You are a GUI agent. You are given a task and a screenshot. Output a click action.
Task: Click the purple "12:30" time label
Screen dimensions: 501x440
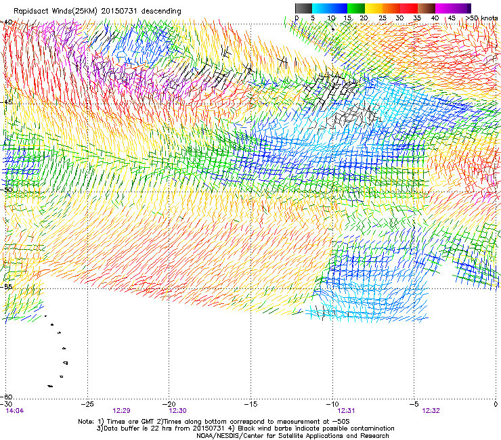[x=177, y=411]
